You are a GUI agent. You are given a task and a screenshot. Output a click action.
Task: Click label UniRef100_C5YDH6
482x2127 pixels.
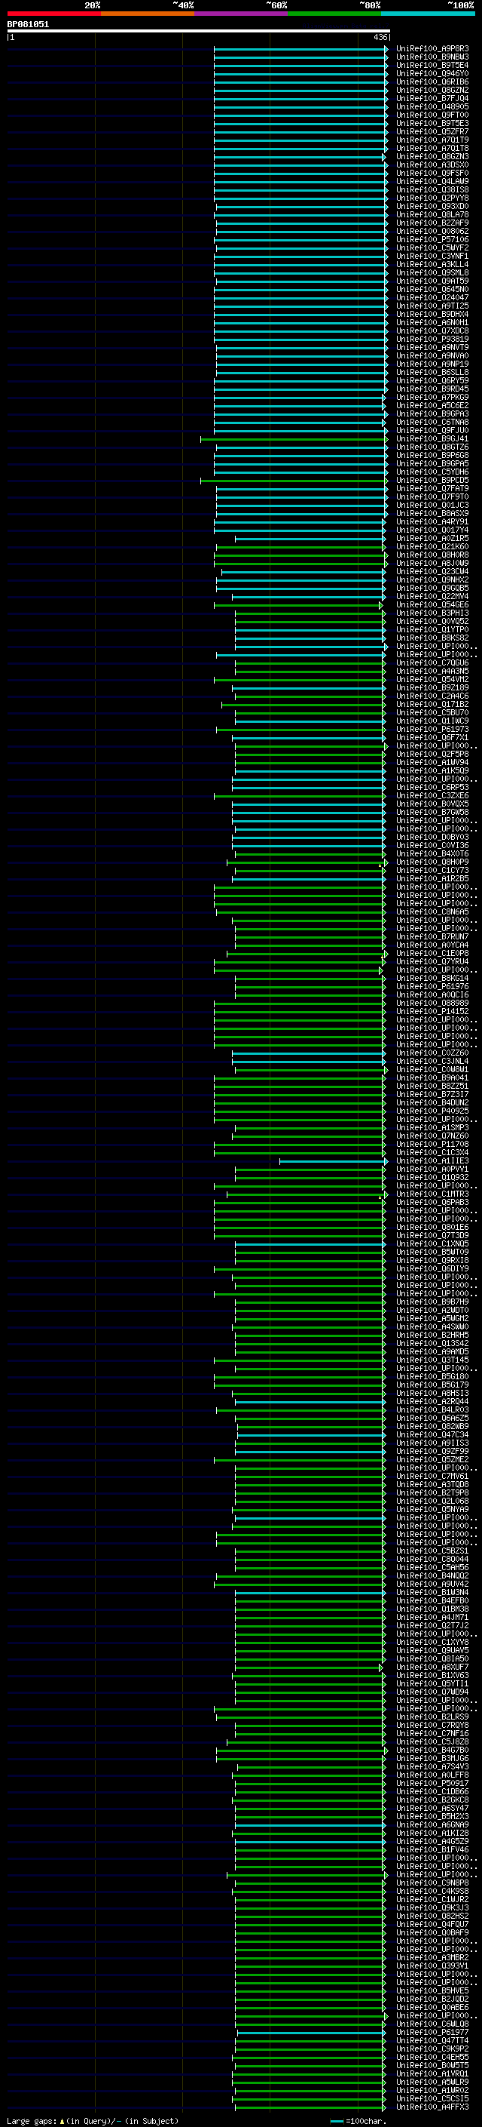click(432, 472)
